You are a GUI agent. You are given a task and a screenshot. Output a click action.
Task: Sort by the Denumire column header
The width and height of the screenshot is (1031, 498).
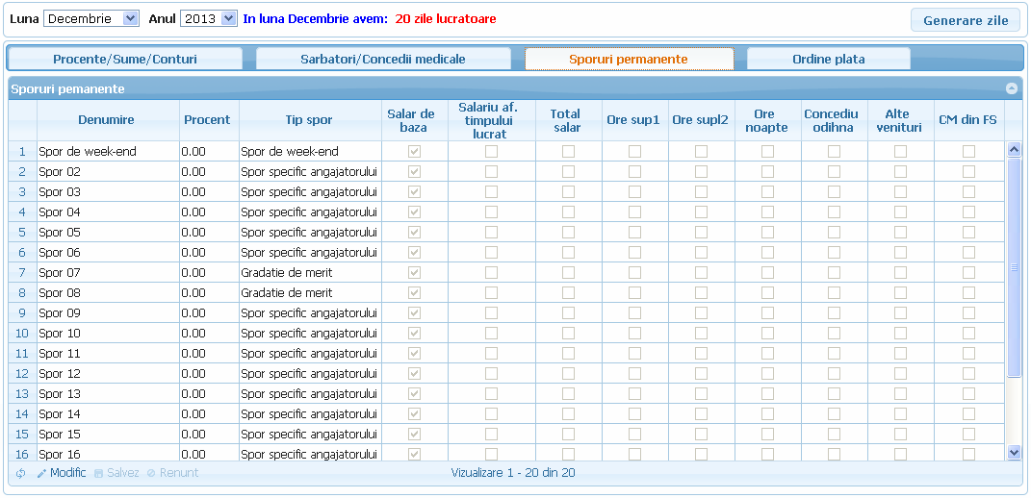pos(107,120)
